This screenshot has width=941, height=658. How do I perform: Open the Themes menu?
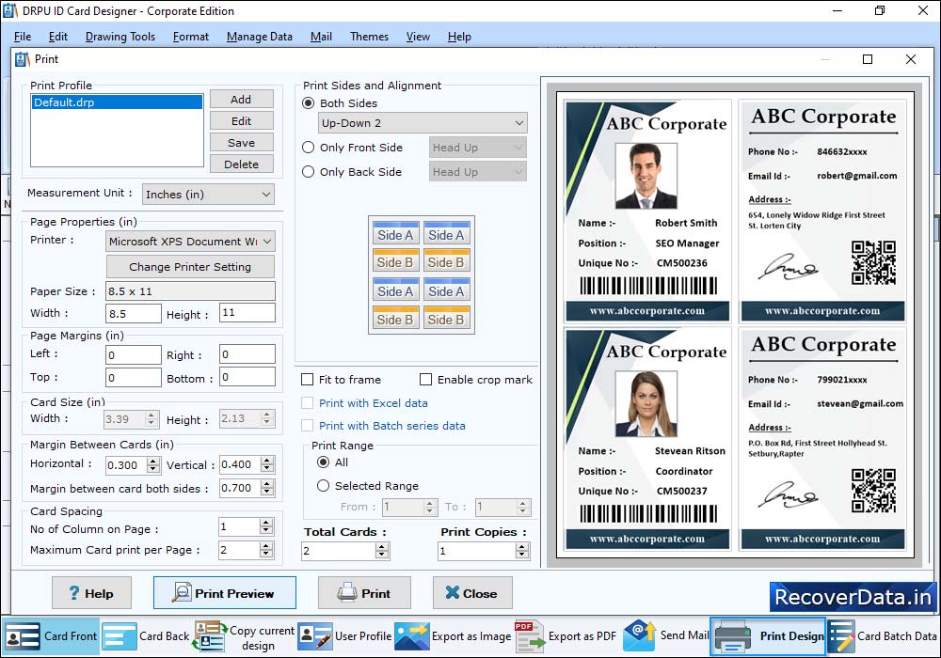tap(369, 37)
